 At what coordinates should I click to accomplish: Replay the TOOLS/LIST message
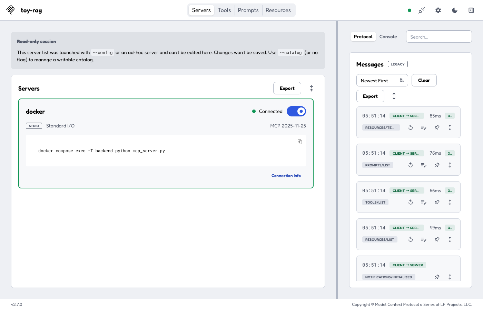tap(411, 202)
